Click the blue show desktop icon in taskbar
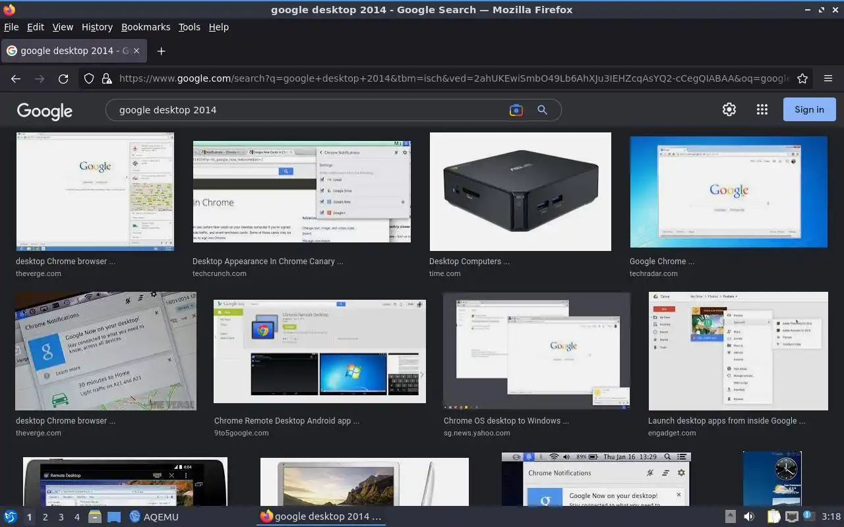 (114, 516)
